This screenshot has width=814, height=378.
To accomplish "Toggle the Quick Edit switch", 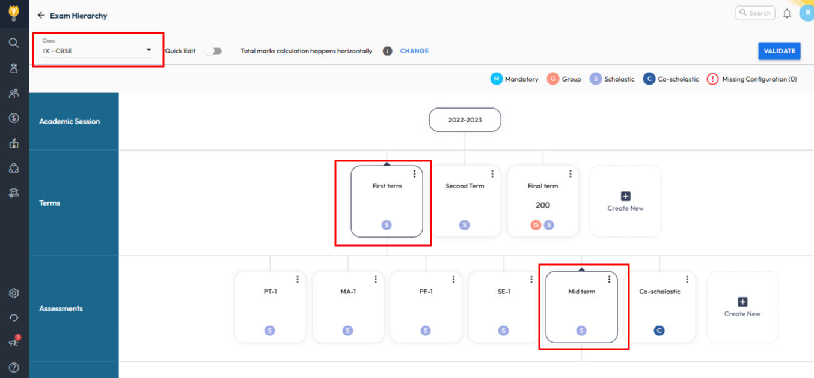I will pyautogui.click(x=213, y=51).
